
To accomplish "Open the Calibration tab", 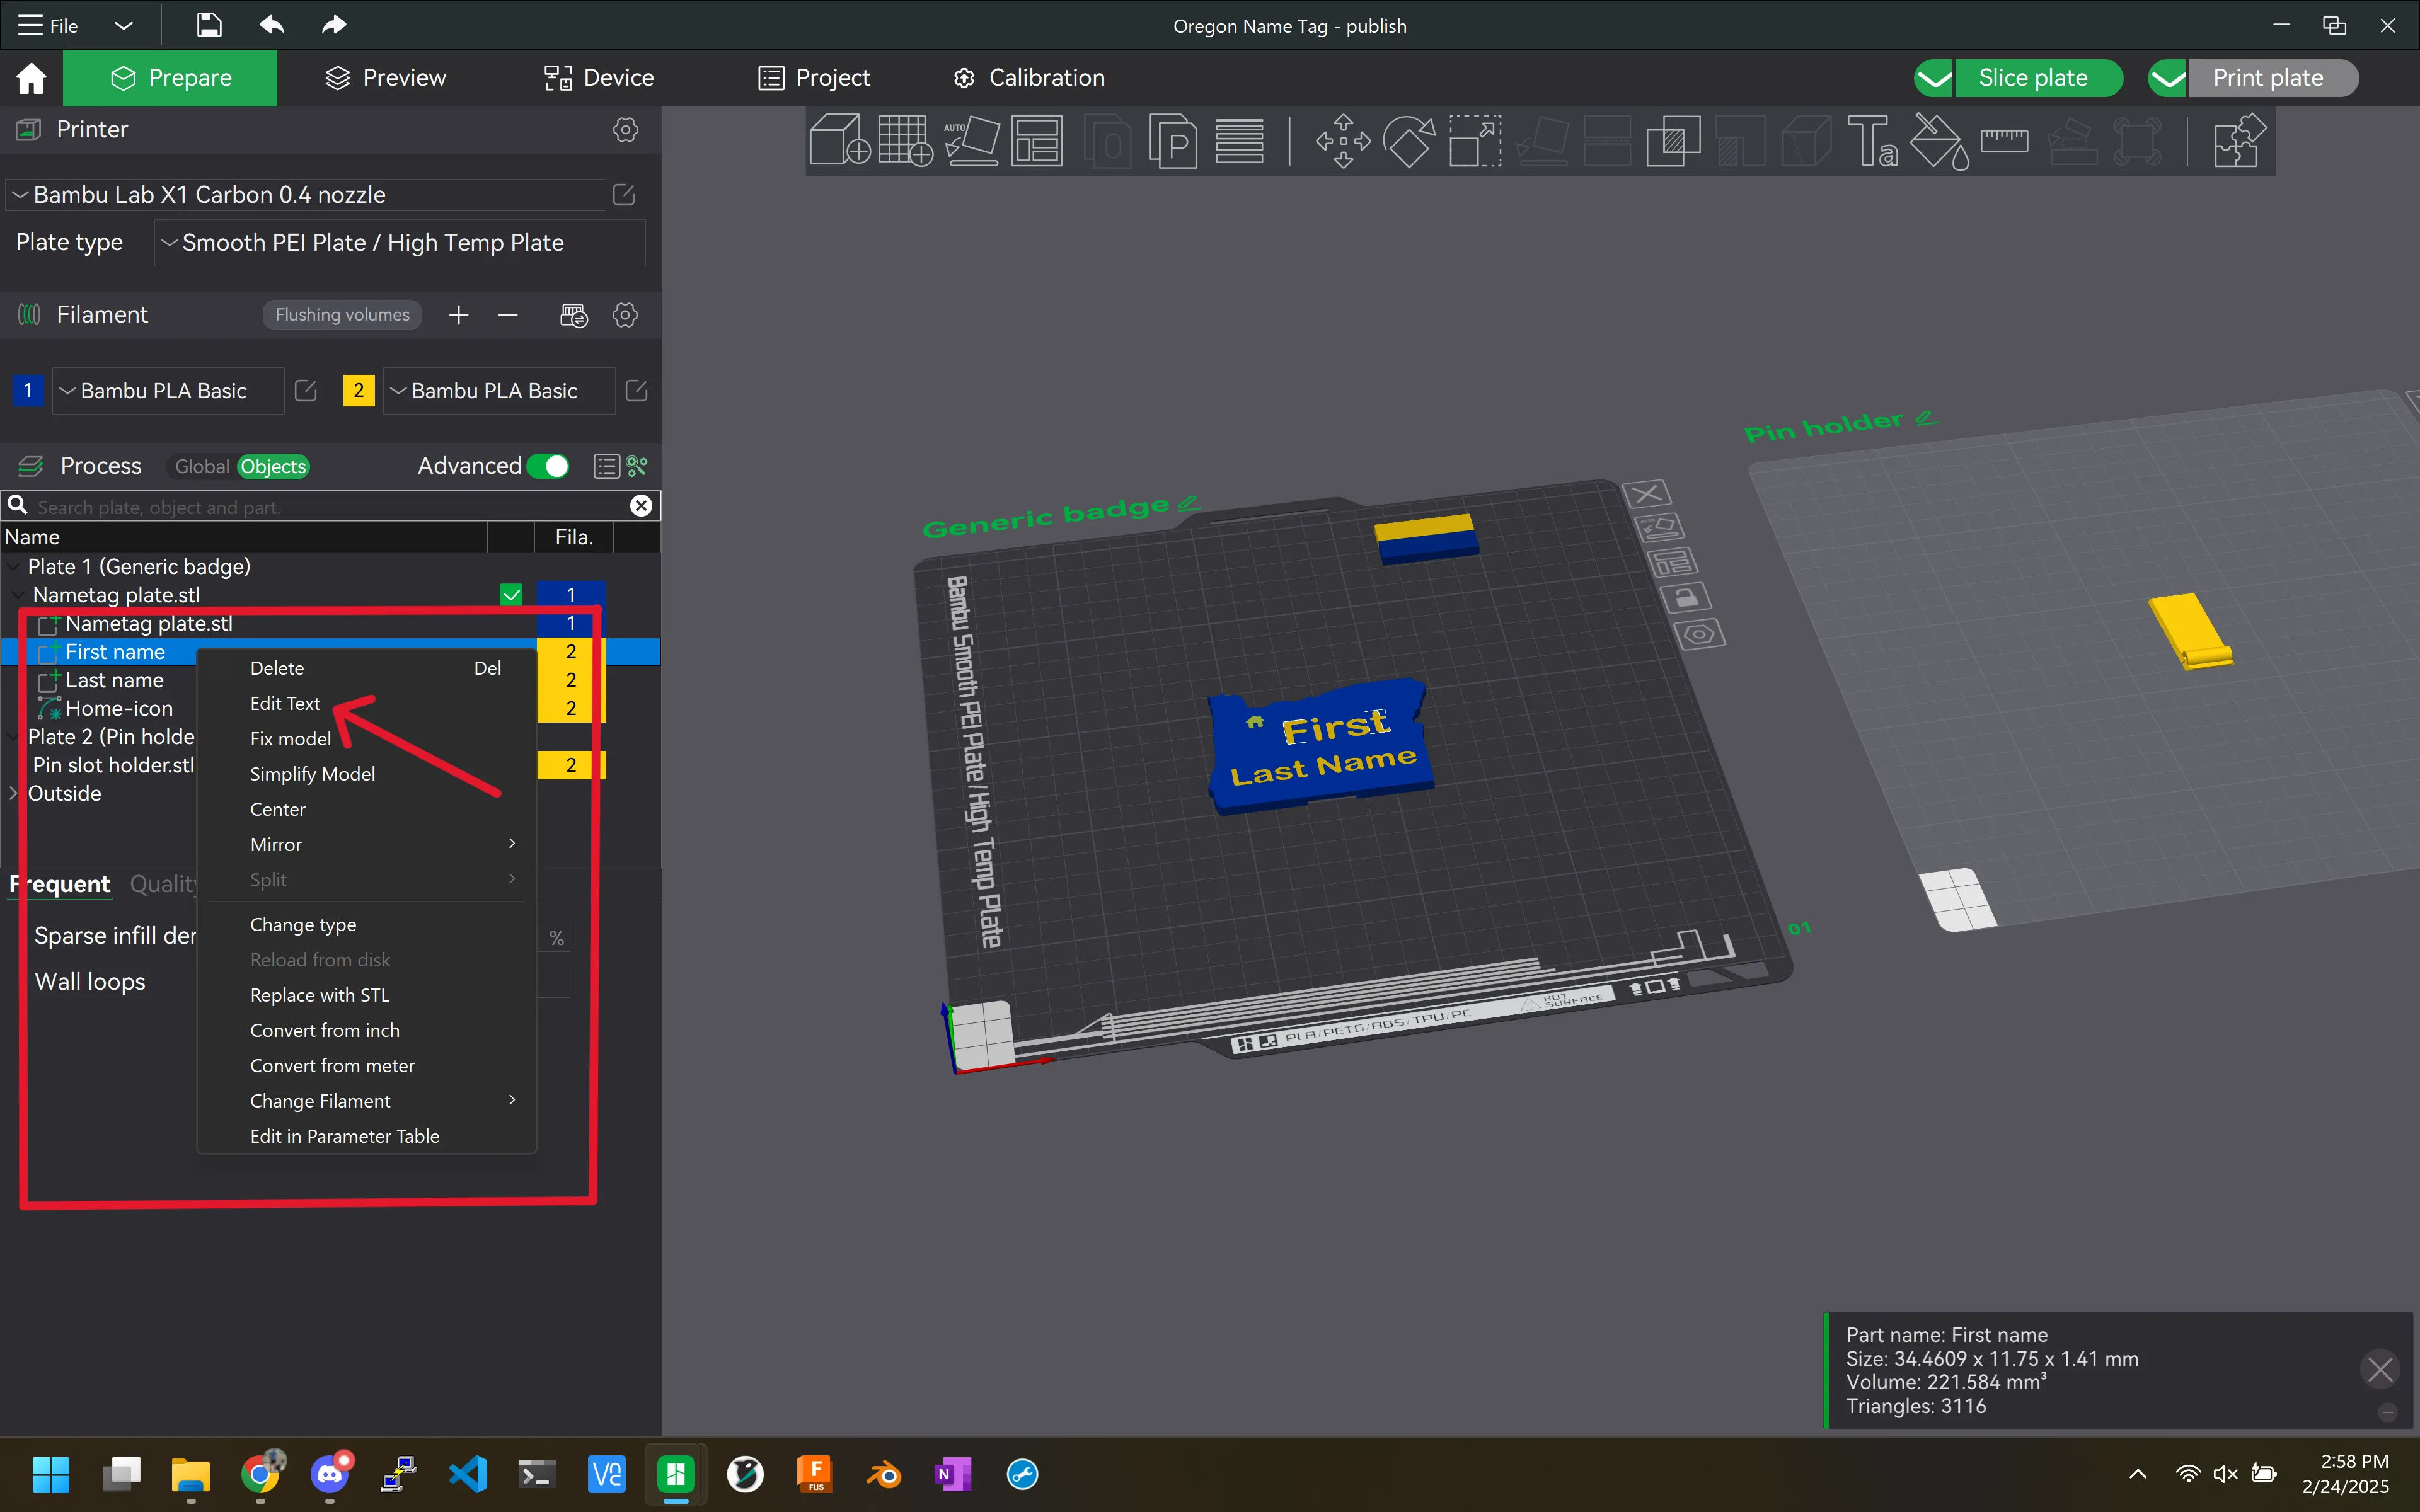I will click(x=1029, y=78).
